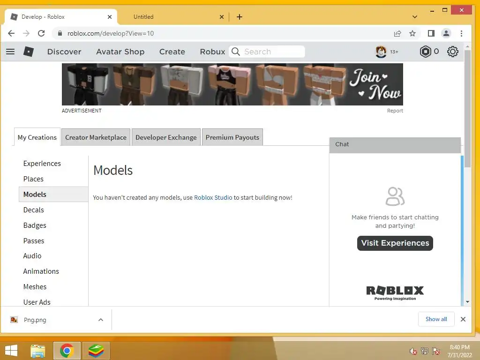Expand Png.png download options chevron

tap(101, 320)
